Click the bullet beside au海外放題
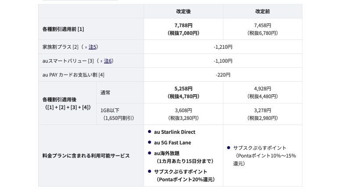This screenshot has height=190, width=338. pyautogui.click(x=149, y=153)
